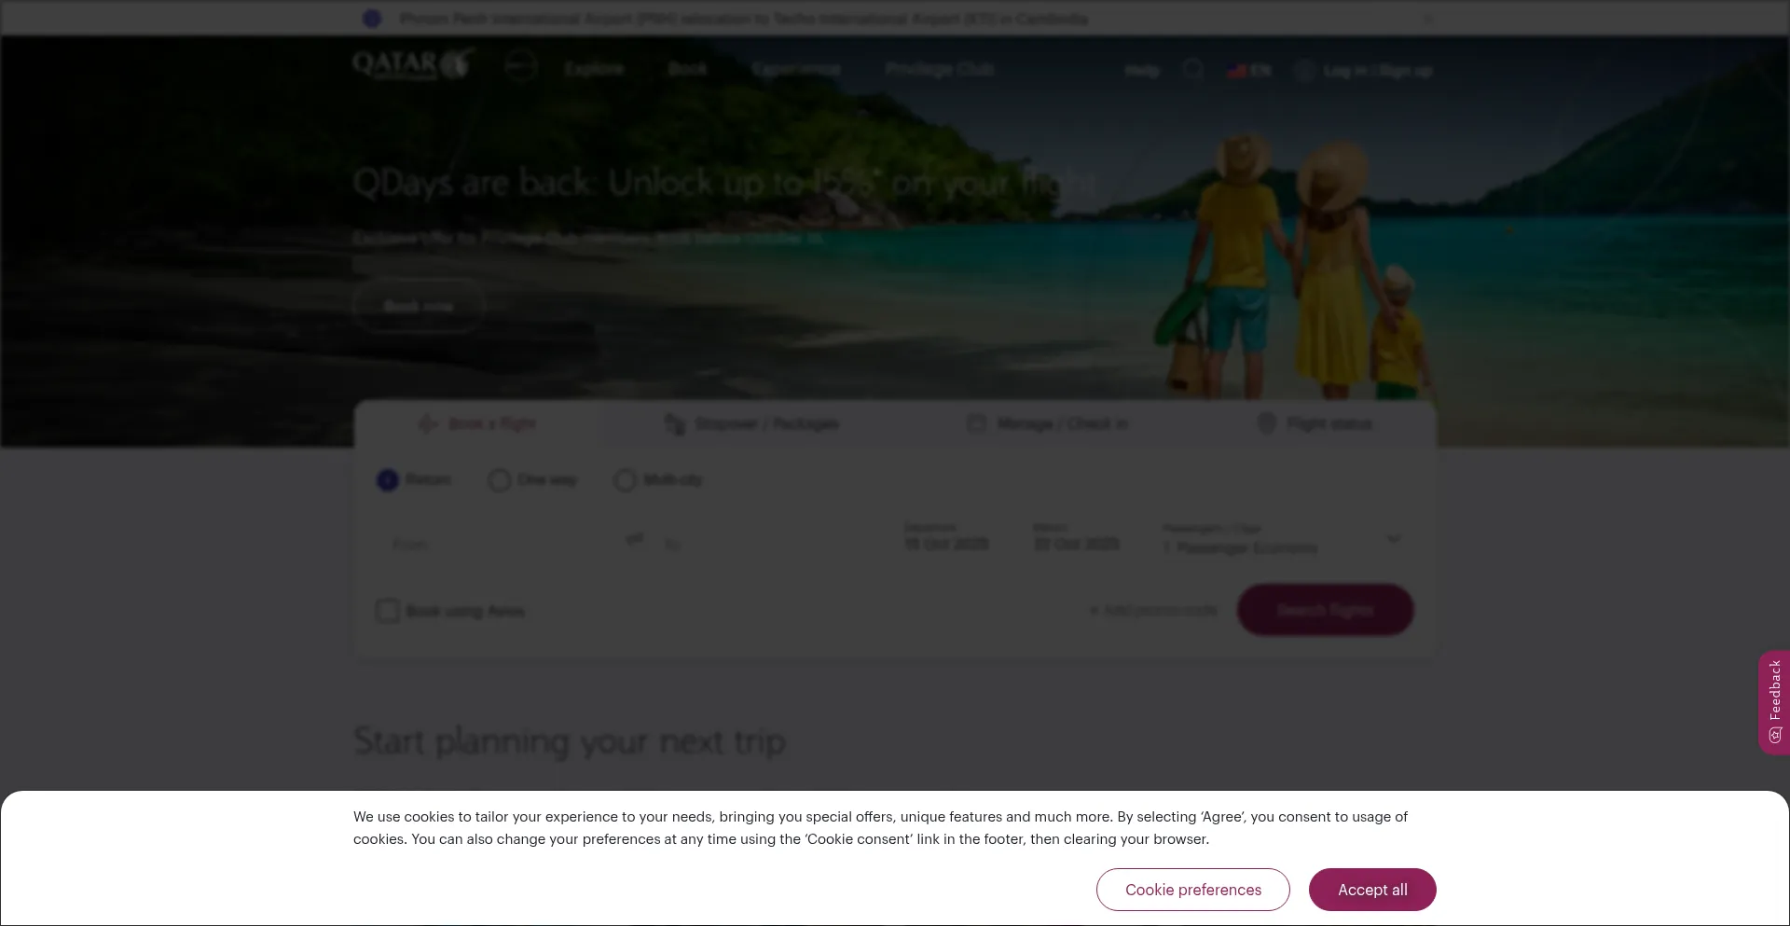
Task: Open the search magnifier icon
Action: [x=1193, y=70]
